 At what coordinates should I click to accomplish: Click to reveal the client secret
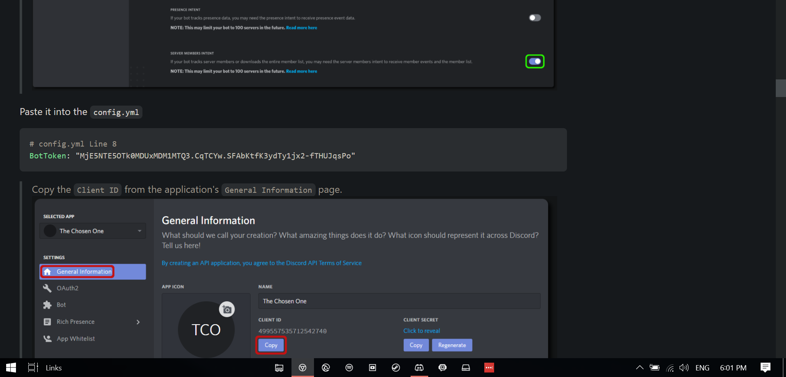(x=422, y=331)
